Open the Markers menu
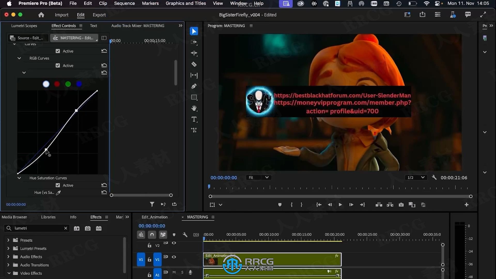 pyautogui.click(x=150, y=3)
